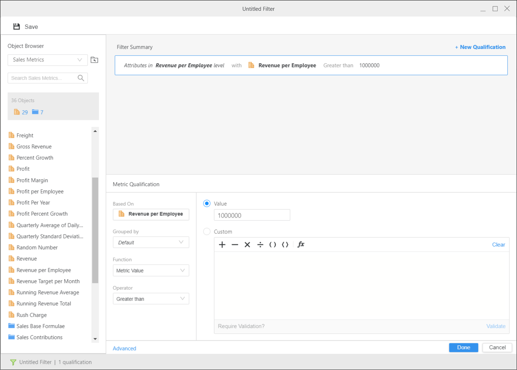
Task: Click the search magnifier icon
Action: (81, 78)
